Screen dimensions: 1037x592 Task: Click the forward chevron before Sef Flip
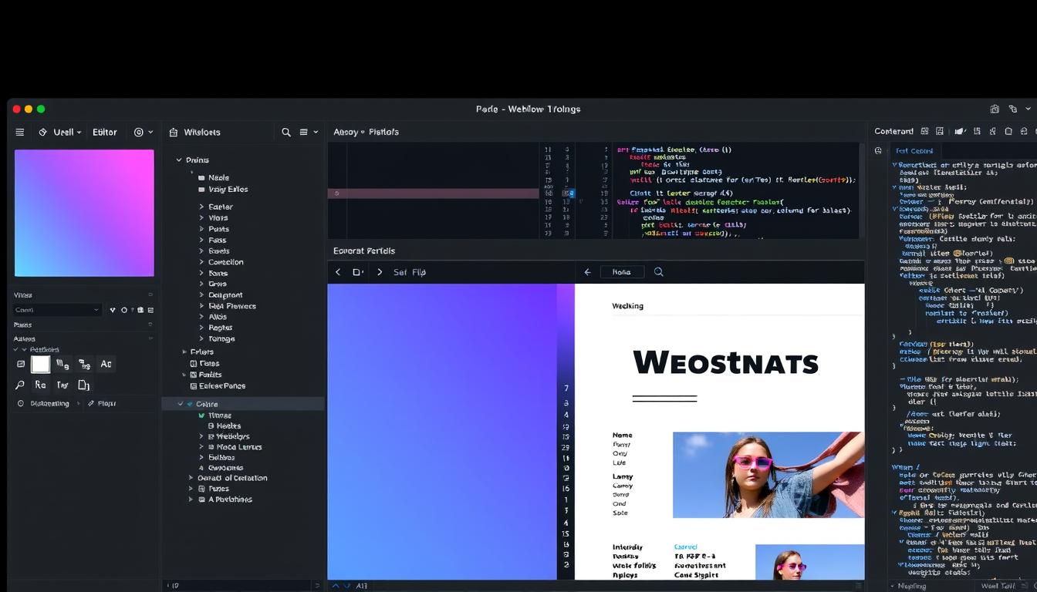(x=379, y=272)
